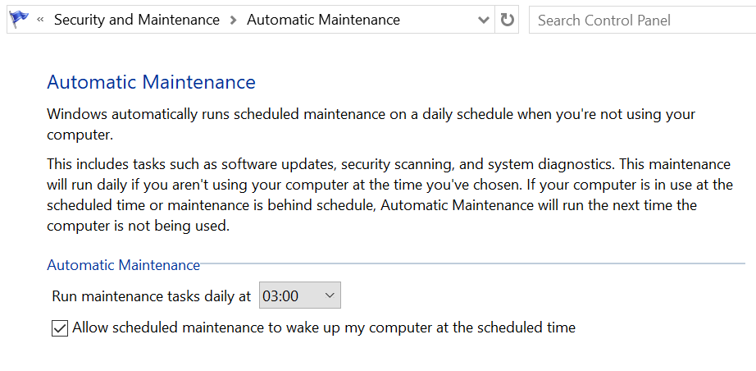Viewport: 756px width, 371px height.
Task: Click the "Run maintenance tasks daily at" label
Action: tap(151, 295)
